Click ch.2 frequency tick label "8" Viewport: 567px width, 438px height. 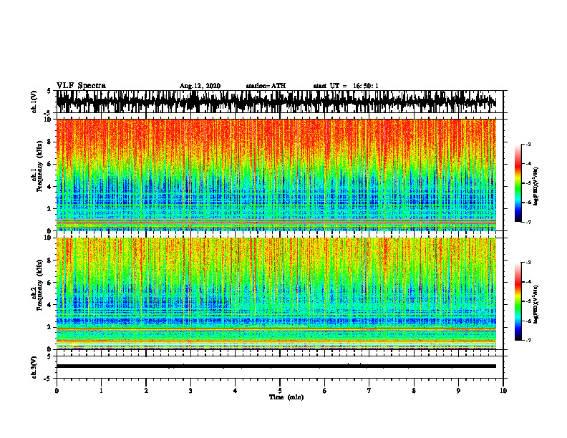click(49, 261)
